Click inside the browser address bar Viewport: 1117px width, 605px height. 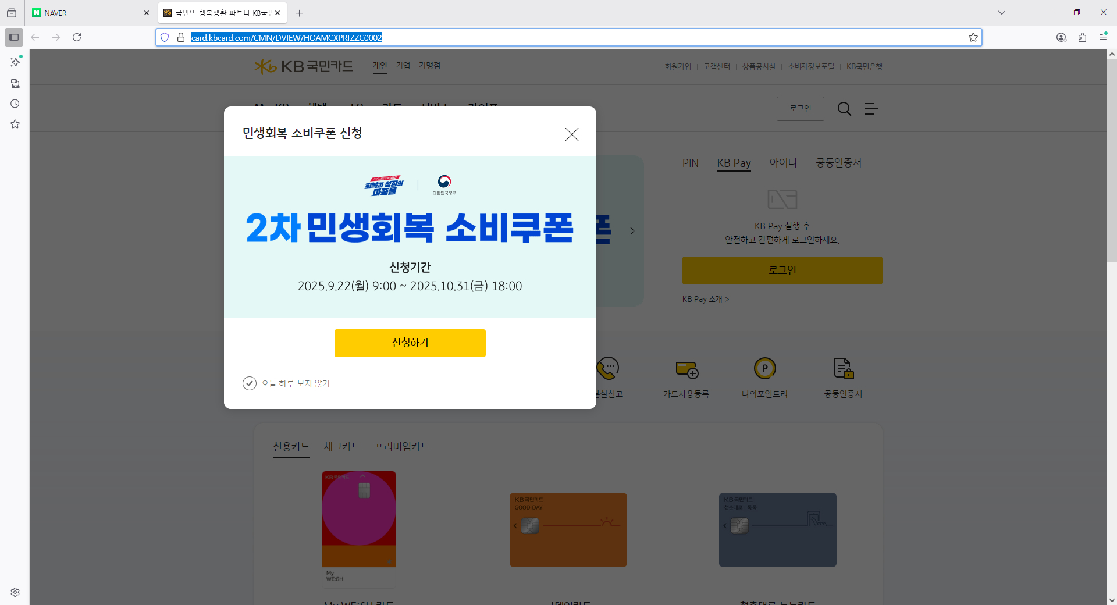(524, 37)
